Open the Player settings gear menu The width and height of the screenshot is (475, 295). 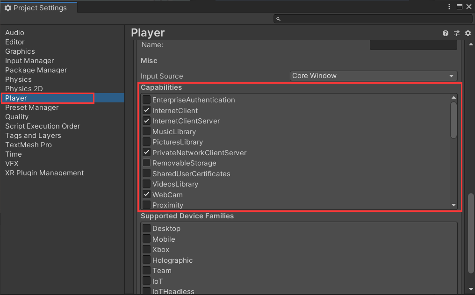click(468, 33)
